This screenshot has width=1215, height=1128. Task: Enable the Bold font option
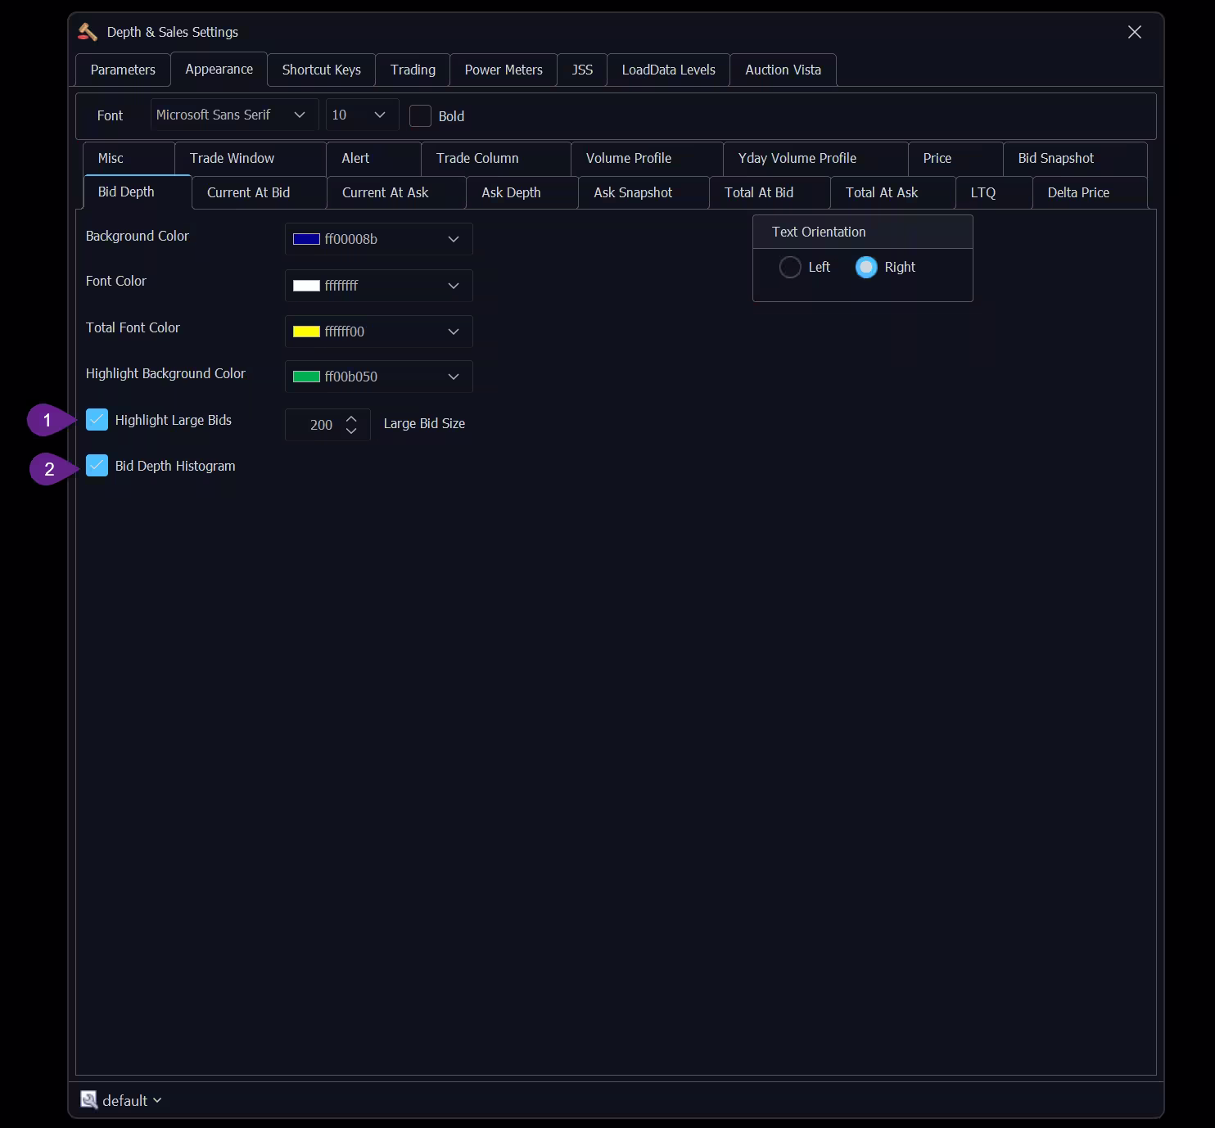[x=420, y=115]
